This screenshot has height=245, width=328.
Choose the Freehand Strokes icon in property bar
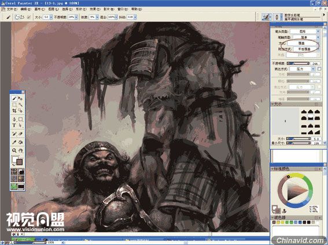pyautogui.click(x=17, y=17)
